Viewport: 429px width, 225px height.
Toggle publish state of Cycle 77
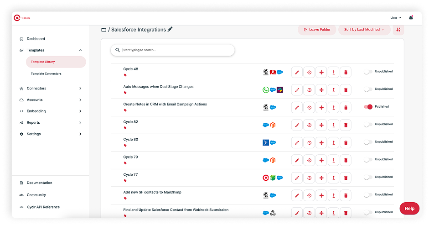coord(368,177)
